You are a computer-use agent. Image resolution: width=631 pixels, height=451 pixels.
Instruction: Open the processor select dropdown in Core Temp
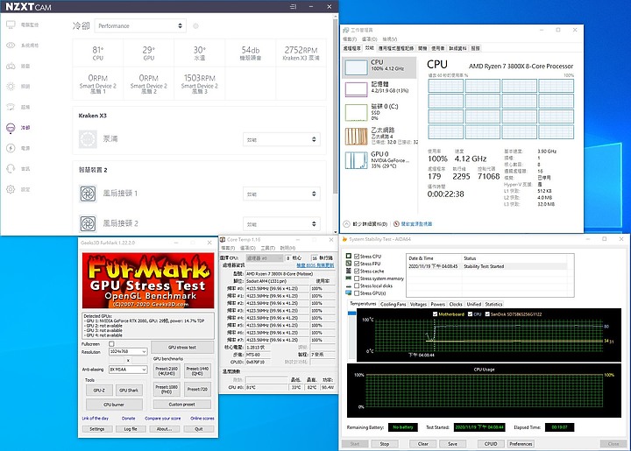[265, 258]
